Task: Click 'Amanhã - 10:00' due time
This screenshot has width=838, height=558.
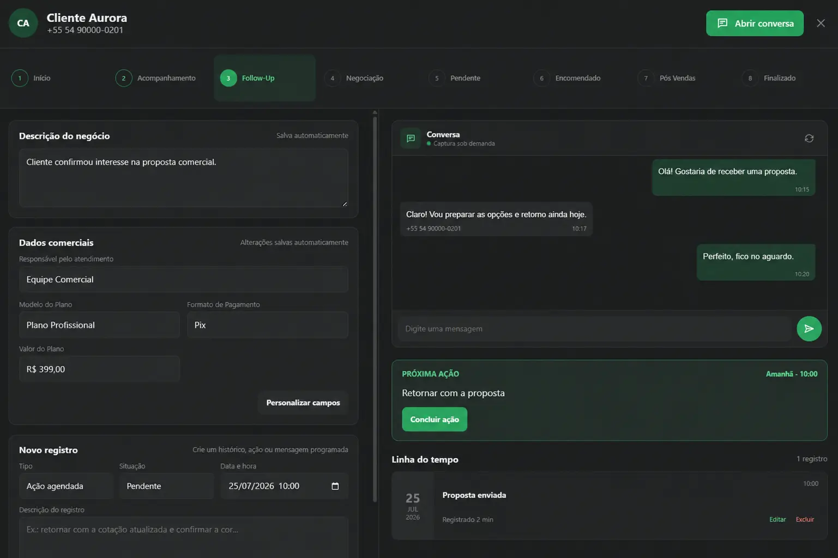Action: point(791,374)
